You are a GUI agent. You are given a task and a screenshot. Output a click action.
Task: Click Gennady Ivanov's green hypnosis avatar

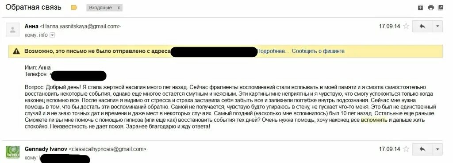point(13,152)
